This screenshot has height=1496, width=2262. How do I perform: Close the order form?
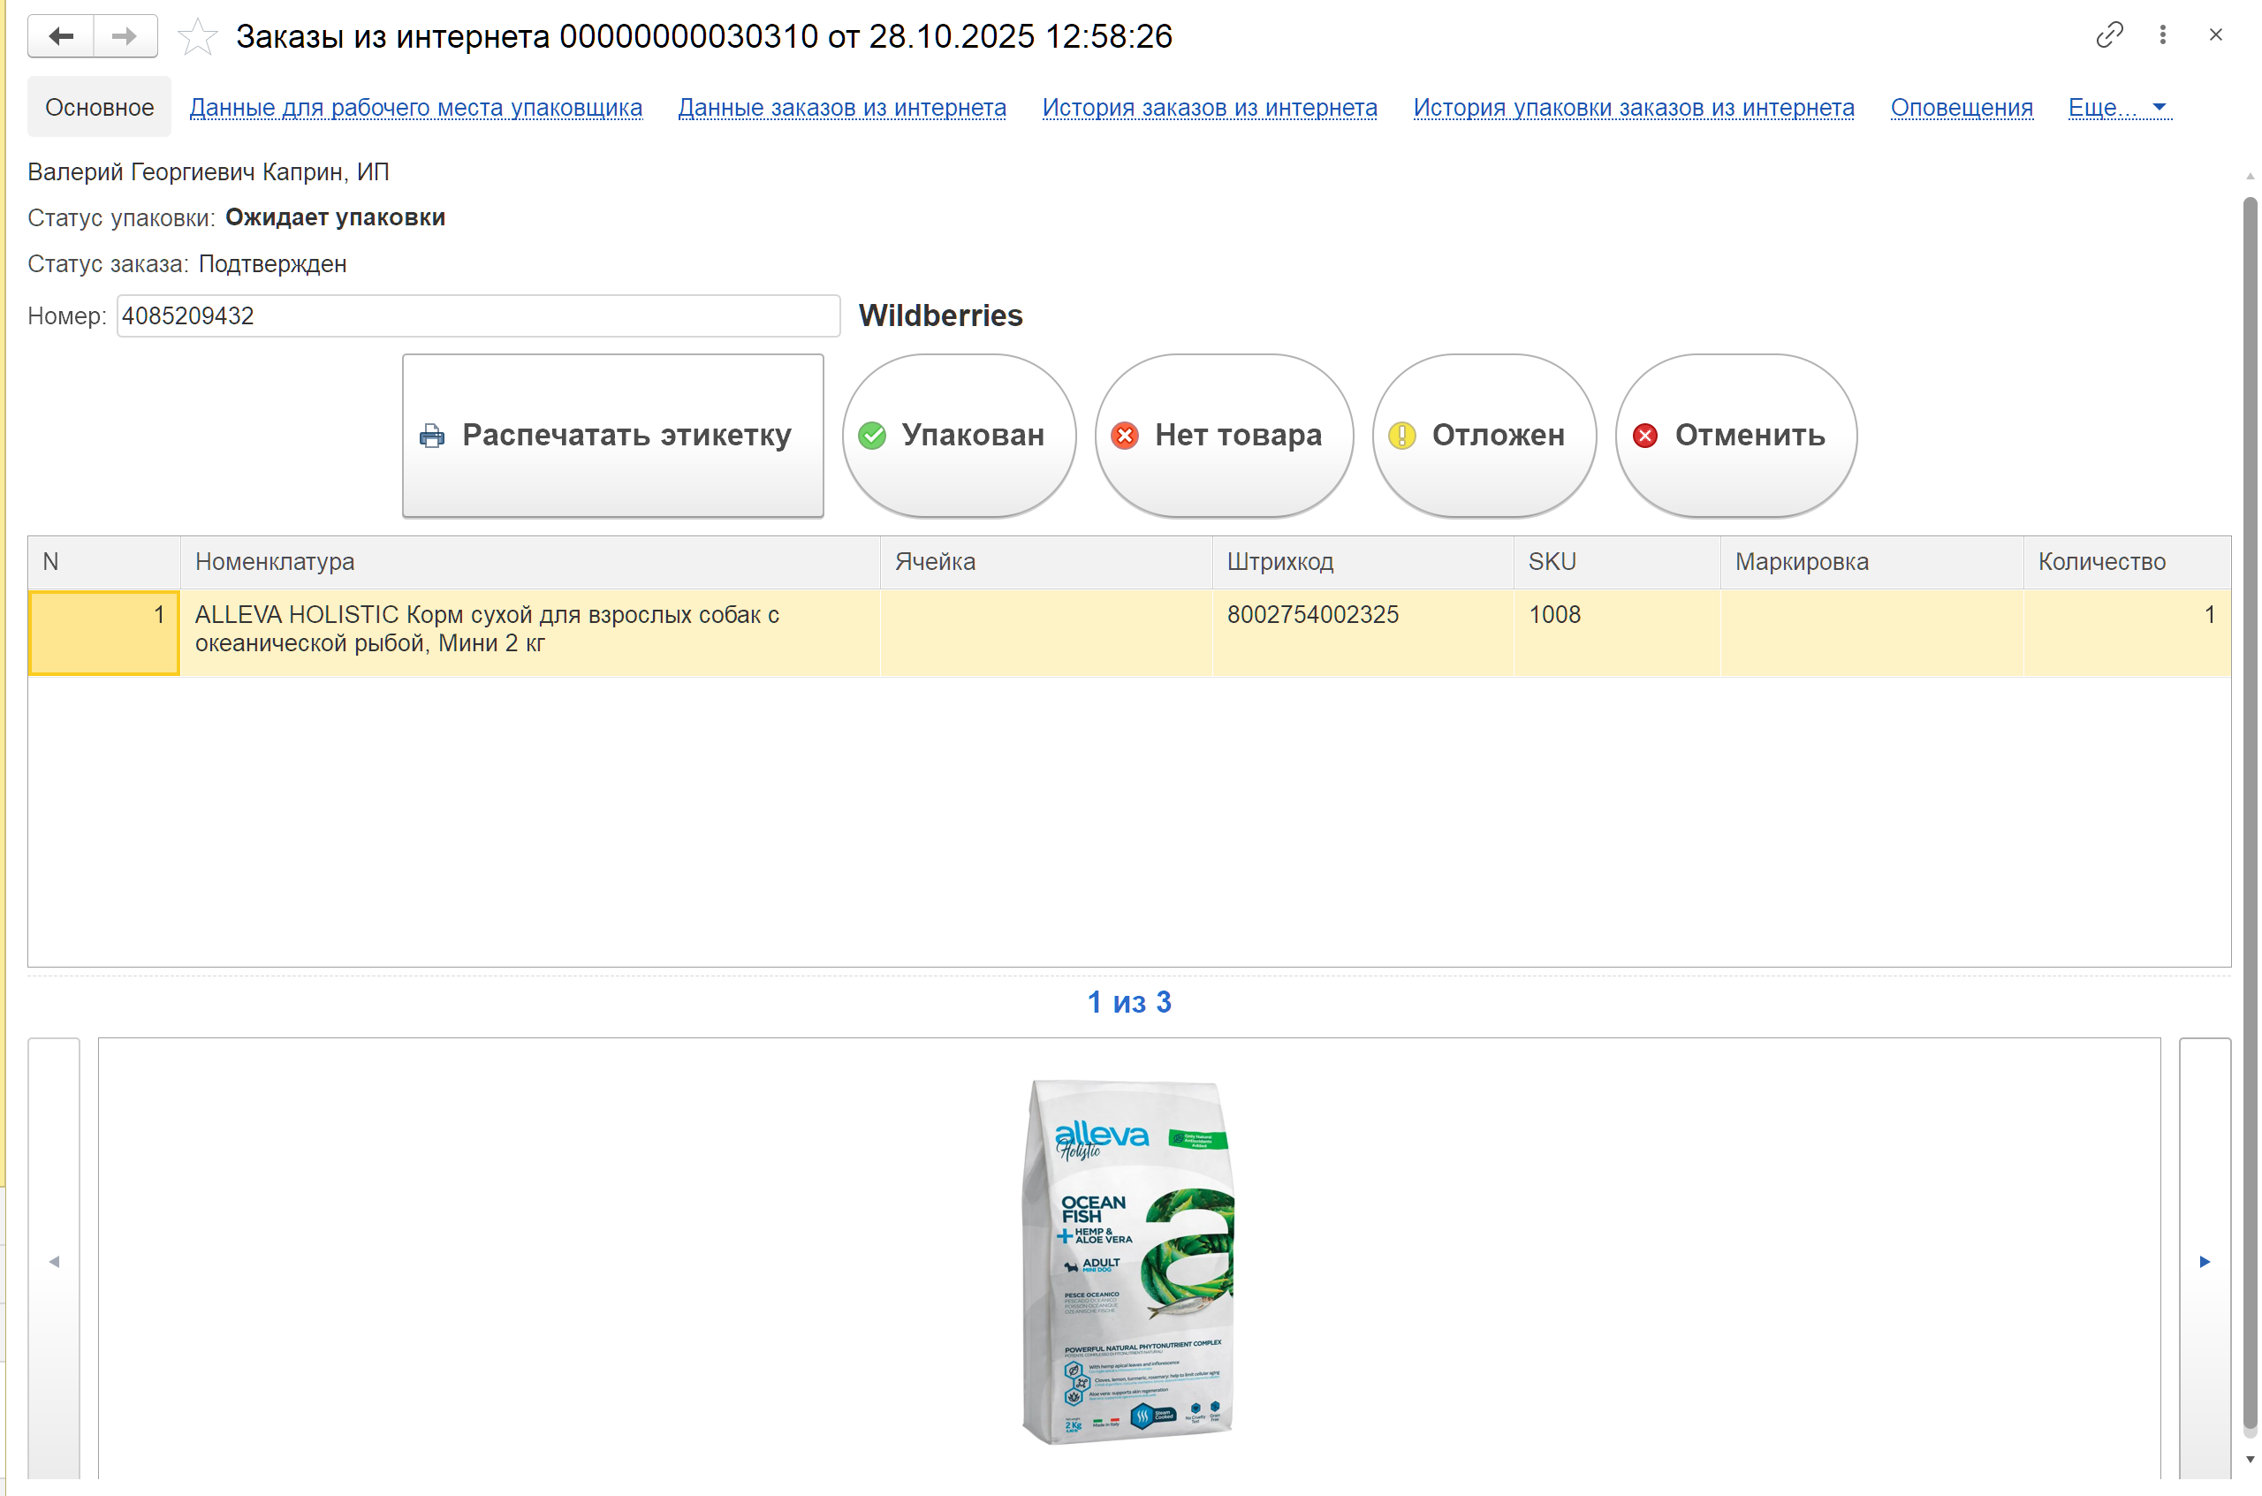coord(2216,35)
